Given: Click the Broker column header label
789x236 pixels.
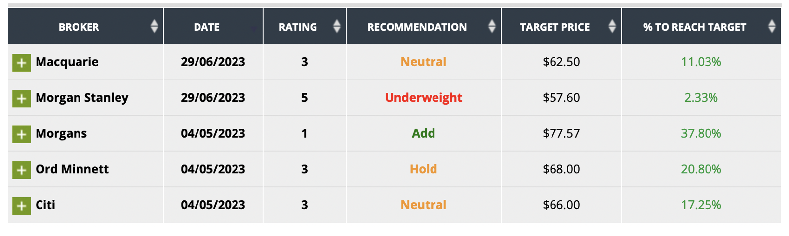Looking at the screenshot, I should [x=79, y=27].
